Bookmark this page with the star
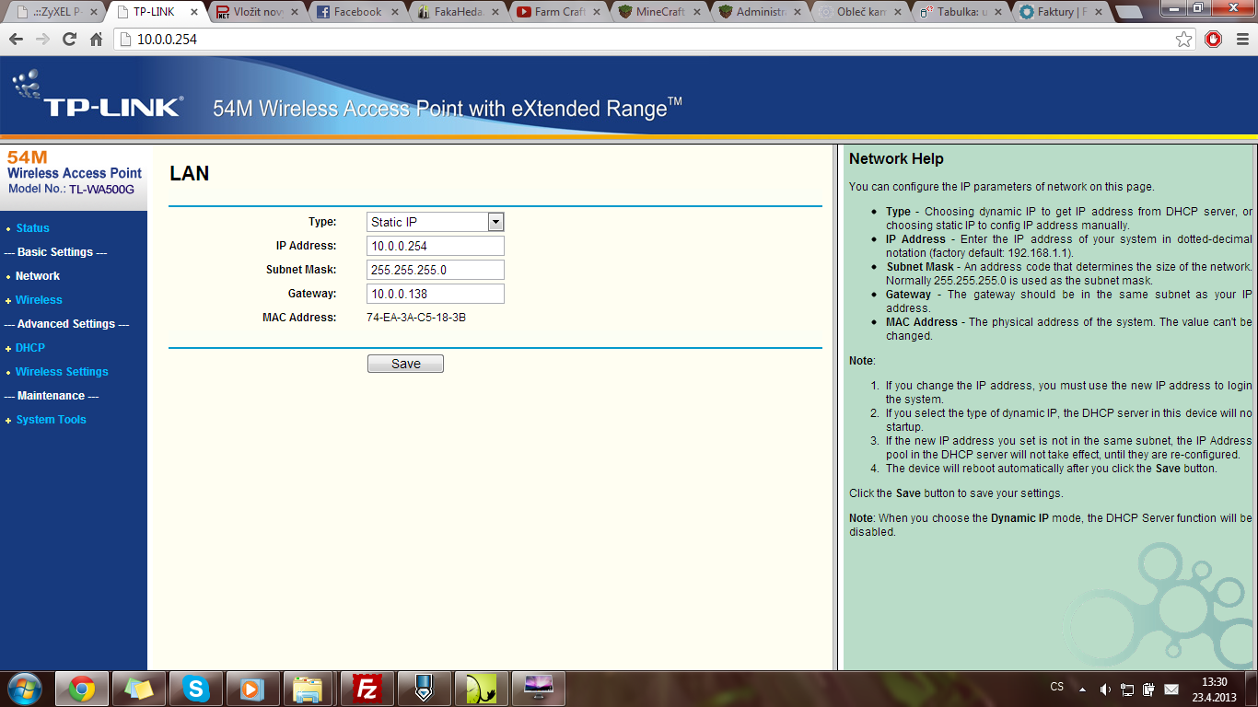Image resolution: width=1258 pixels, height=707 pixels. pos(1184,40)
